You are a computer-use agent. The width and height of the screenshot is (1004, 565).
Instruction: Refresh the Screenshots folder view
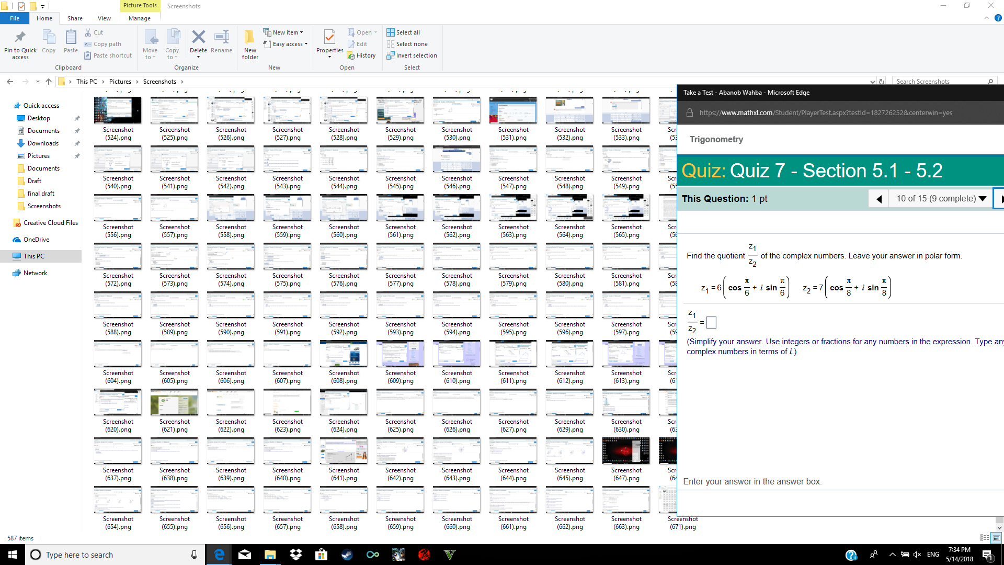tap(882, 82)
